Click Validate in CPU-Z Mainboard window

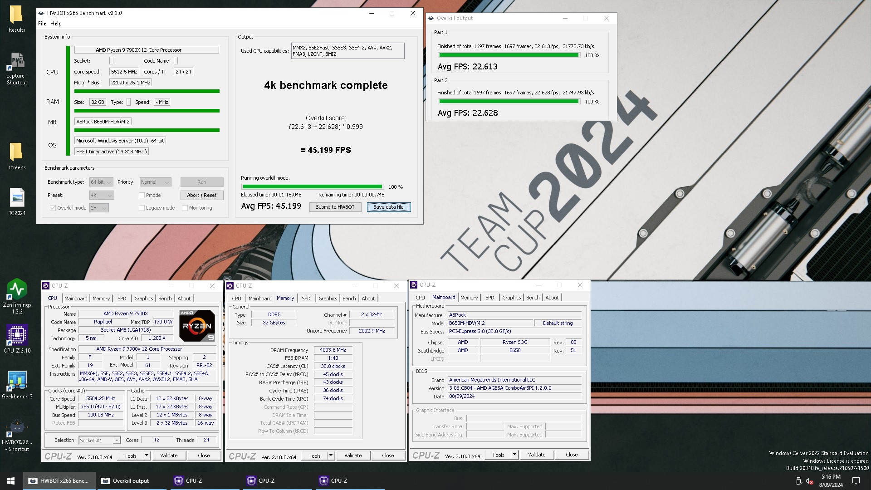click(537, 455)
